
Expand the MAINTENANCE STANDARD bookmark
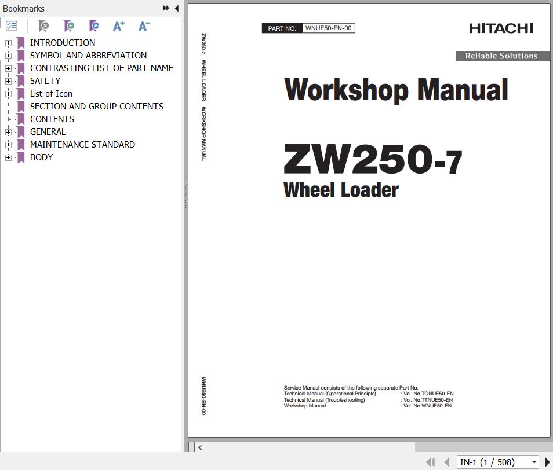(8, 145)
